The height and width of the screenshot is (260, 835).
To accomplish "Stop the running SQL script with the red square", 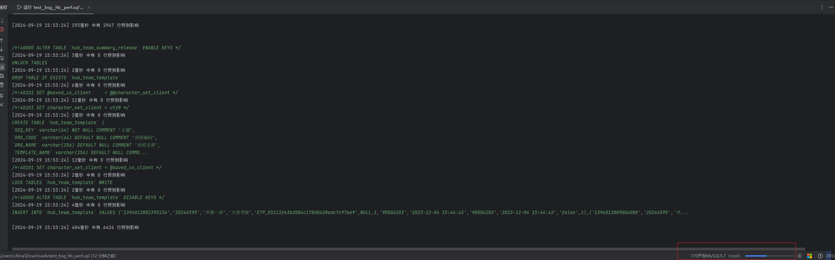I will (2, 30).
